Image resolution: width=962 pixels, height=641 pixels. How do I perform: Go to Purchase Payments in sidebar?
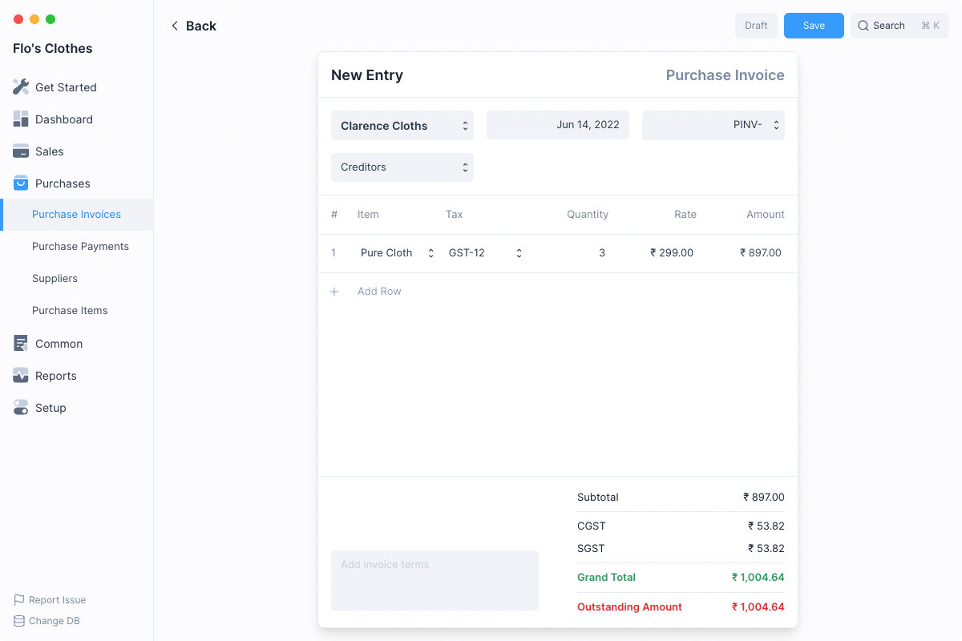80,246
